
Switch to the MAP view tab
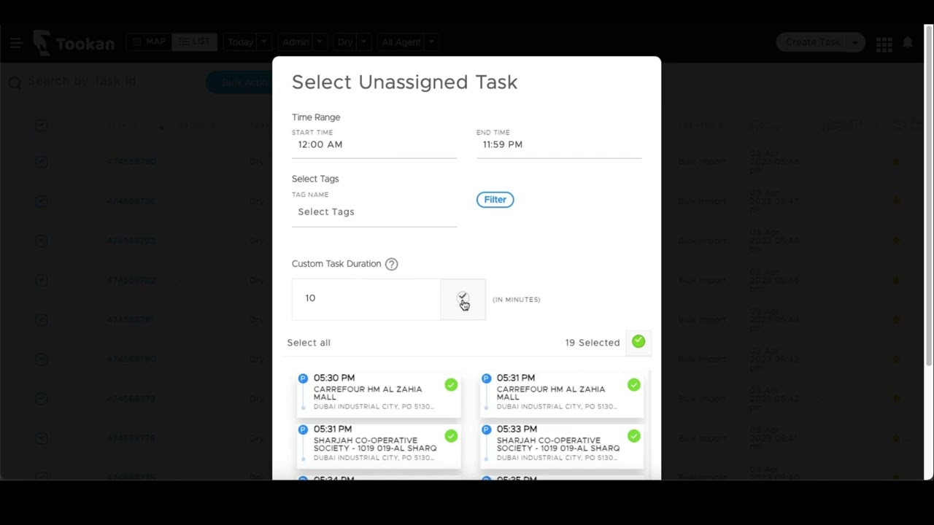tap(149, 42)
